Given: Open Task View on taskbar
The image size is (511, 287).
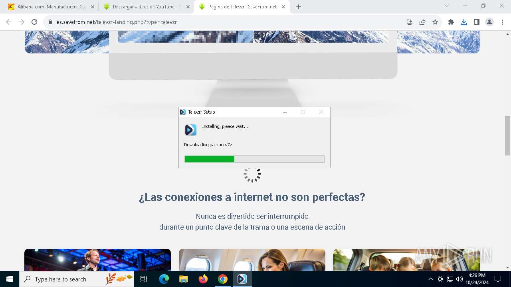Looking at the screenshot, I should [x=144, y=279].
